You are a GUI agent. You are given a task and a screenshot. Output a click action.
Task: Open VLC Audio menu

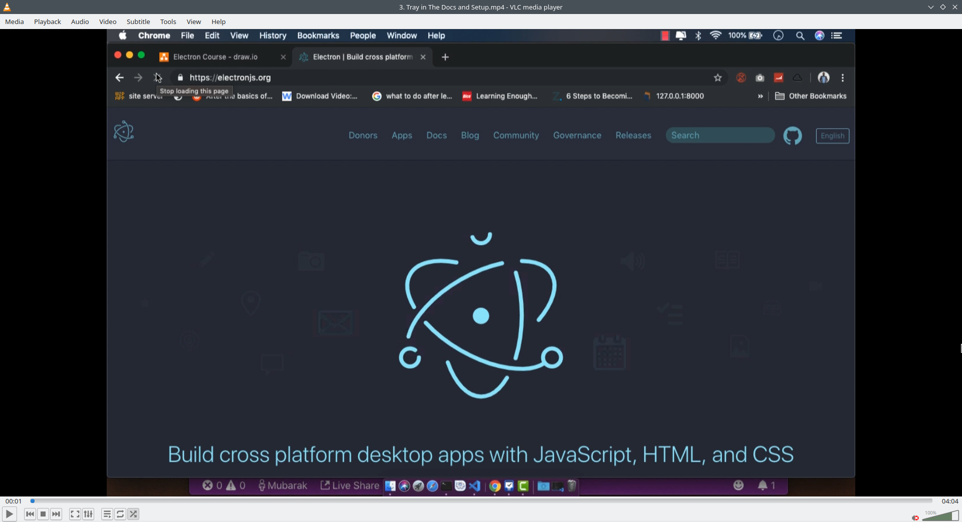80,22
